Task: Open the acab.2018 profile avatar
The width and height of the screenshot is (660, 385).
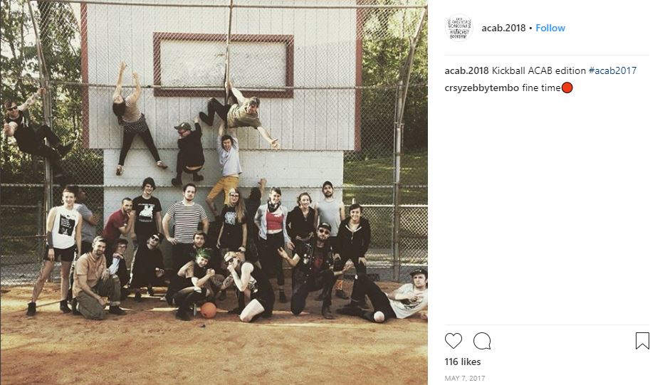Action: tap(459, 28)
